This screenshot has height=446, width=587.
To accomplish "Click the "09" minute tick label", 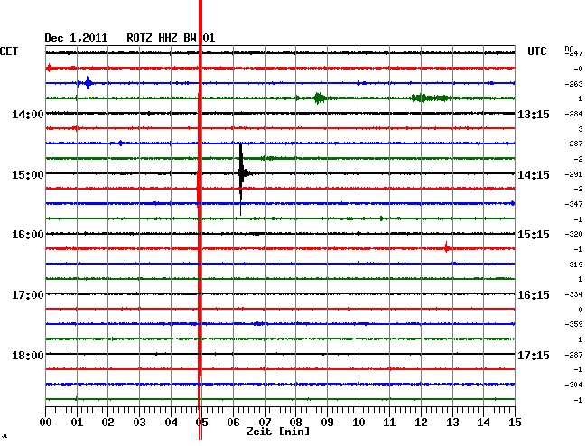I will (327, 423).
